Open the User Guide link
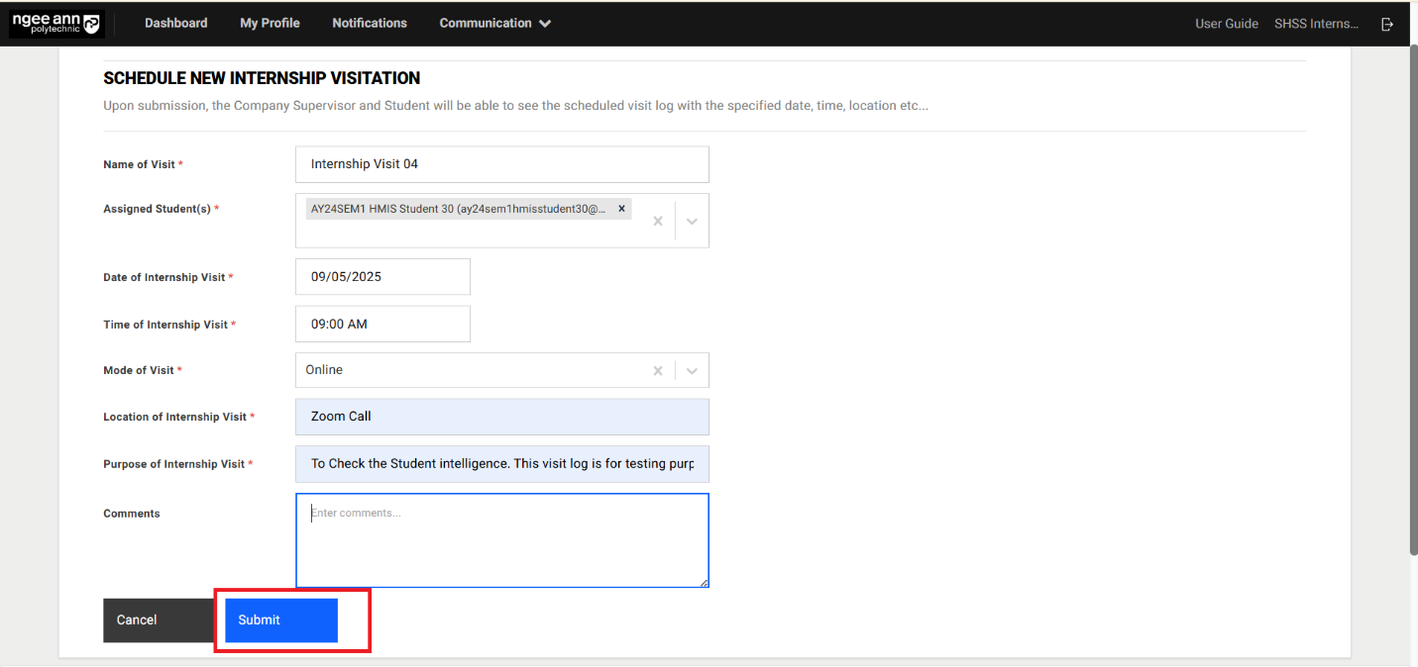This screenshot has width=1418, height=667. tap(1226, 24)
